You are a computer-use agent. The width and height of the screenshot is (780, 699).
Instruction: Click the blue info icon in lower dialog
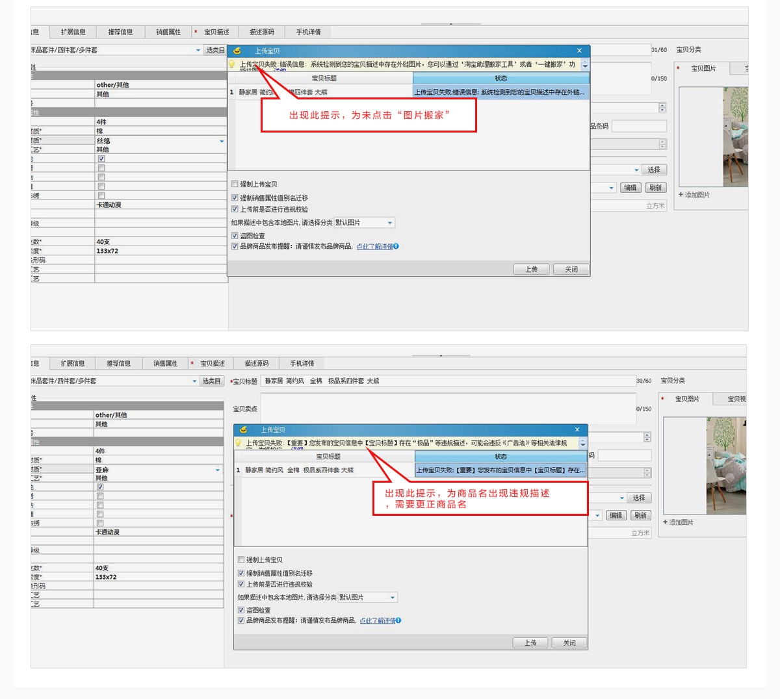click(398, 620)
